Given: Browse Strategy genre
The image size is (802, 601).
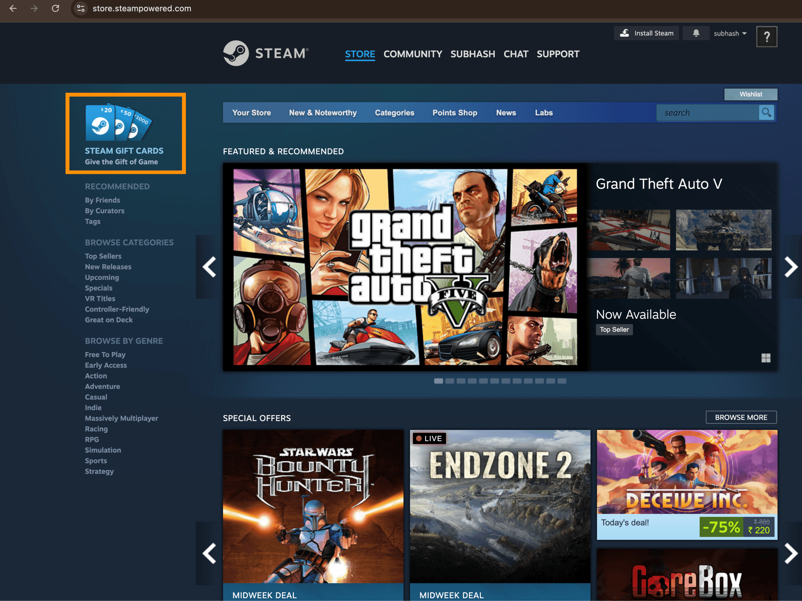Looking at the screenshot, I should click(99, 471).
